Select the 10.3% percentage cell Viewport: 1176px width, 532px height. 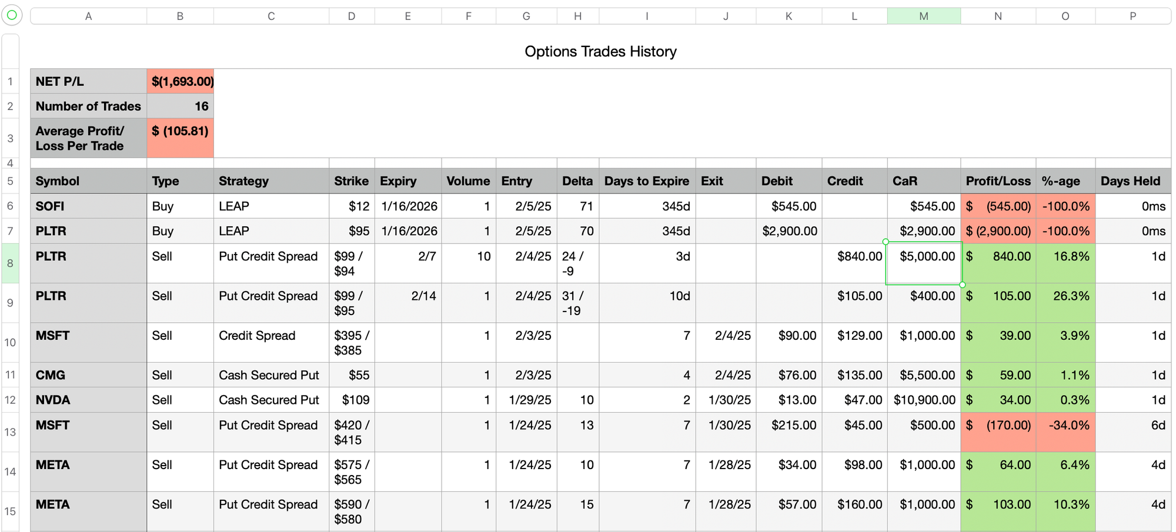tap(1065, 511)
